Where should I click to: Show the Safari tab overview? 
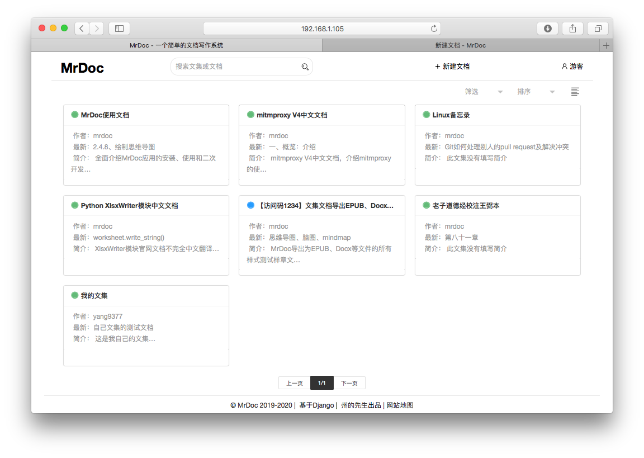pos(598,29)
